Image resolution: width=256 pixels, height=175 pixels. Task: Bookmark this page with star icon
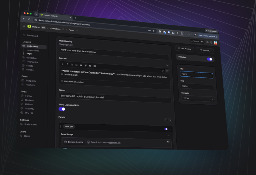[153, 31]
